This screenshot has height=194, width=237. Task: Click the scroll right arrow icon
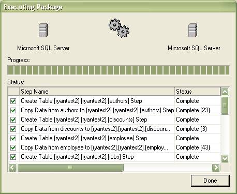pyautogui.click(x=216, y=167)
